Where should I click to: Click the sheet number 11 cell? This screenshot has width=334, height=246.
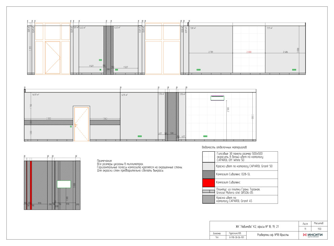(305, 229)
